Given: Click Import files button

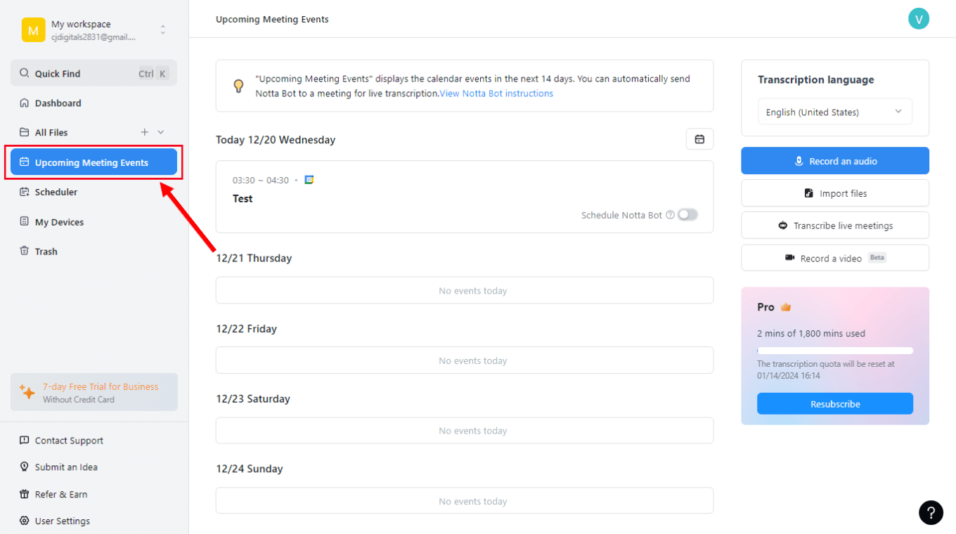Looking at the screenshot, I should pos(835,193).
